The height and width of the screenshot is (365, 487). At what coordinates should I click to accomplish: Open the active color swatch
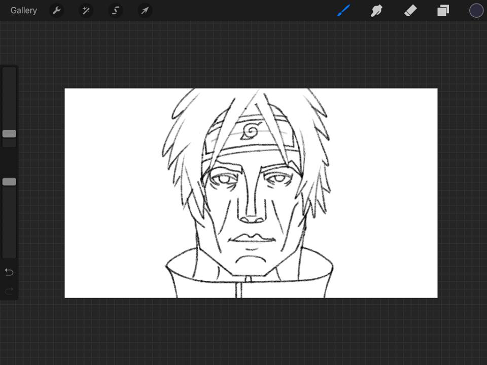coord(476,11)
